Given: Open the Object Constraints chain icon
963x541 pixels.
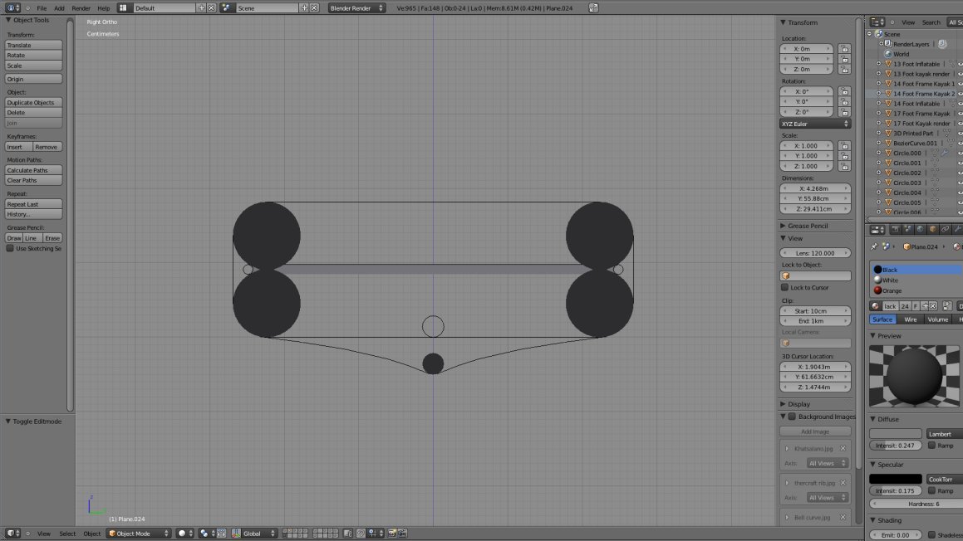Looking at the screenshot, I should (x=946, y=230).
